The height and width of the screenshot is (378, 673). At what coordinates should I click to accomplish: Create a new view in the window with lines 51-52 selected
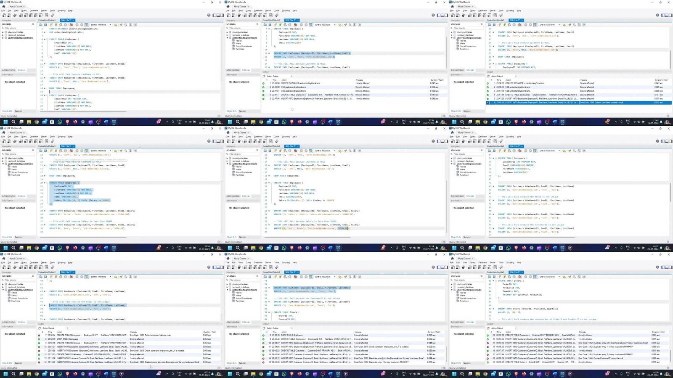tap(255, 267)
